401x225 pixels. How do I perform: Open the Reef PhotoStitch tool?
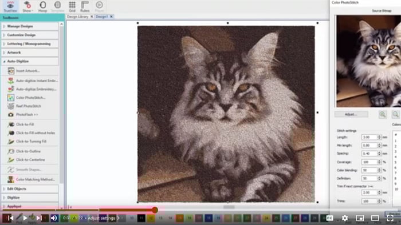(24, 106)
